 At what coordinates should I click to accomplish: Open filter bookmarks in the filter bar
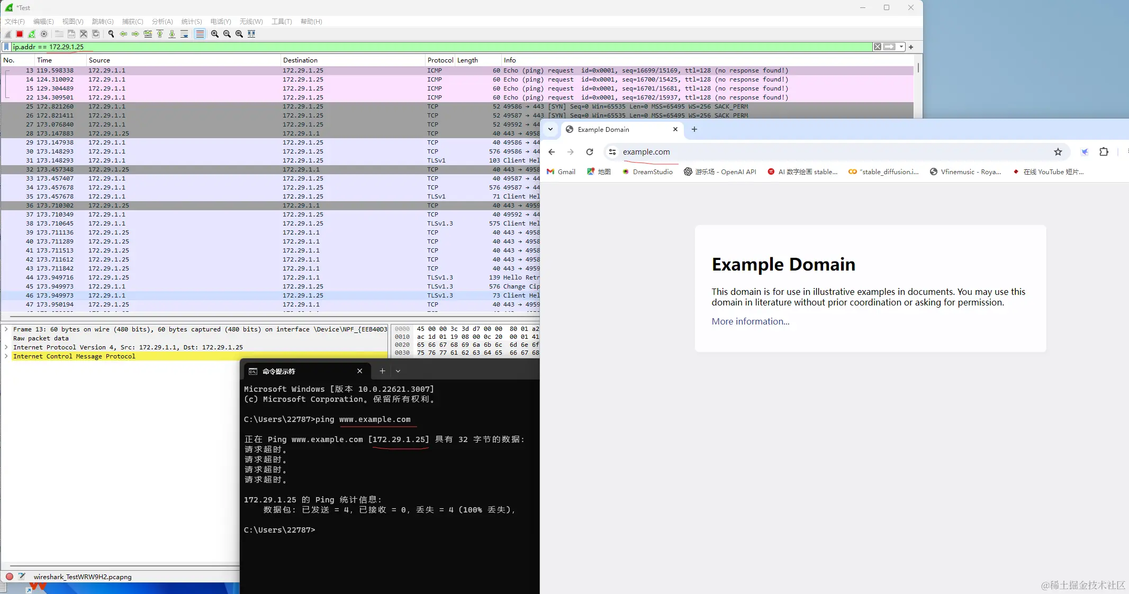click(x=5, y=47)
